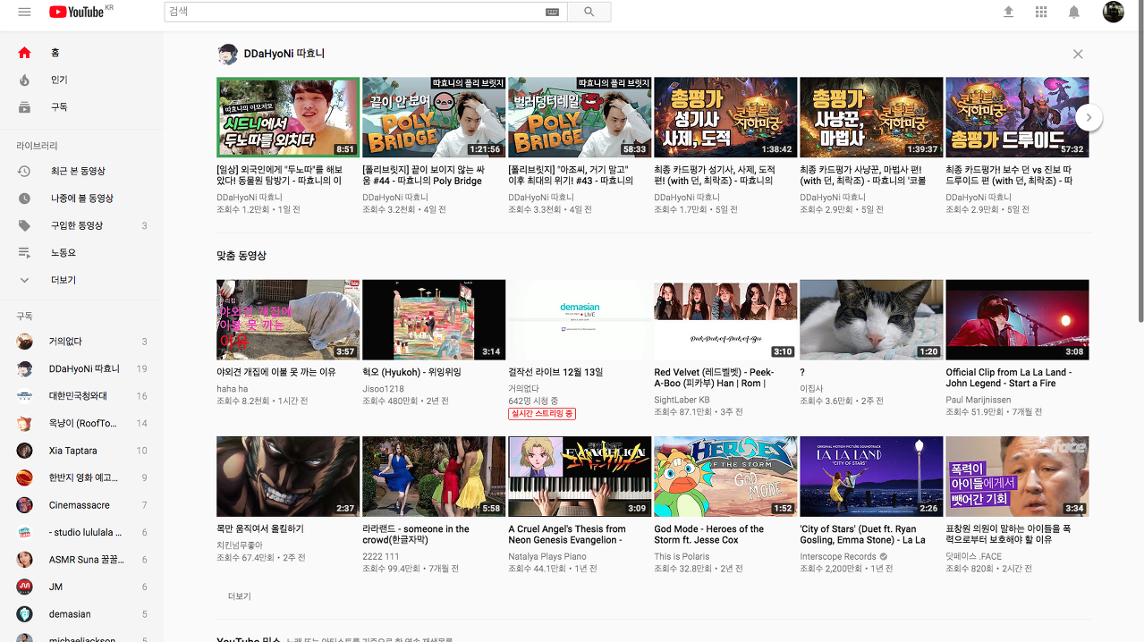Play Poly Bridge #43 video thumbnail
Screen dimensions: 1144x642
580,117
